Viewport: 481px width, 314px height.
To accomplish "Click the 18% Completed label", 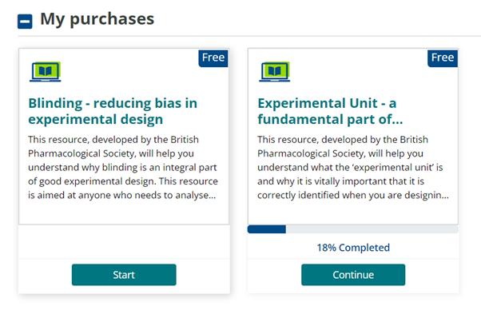I will click(x=353, y=248).
